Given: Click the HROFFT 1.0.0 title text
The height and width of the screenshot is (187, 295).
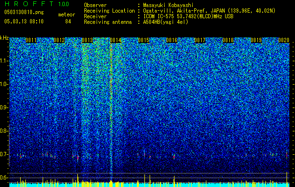Looking at the screenshot, I should [x=37, y=4].
